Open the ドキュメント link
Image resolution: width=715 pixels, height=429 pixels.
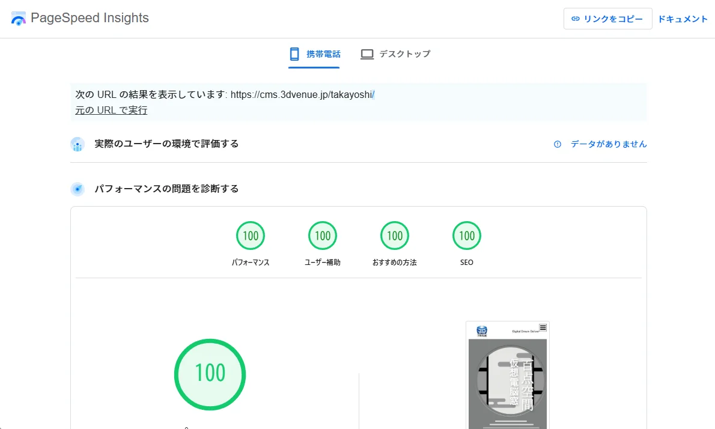683,19
